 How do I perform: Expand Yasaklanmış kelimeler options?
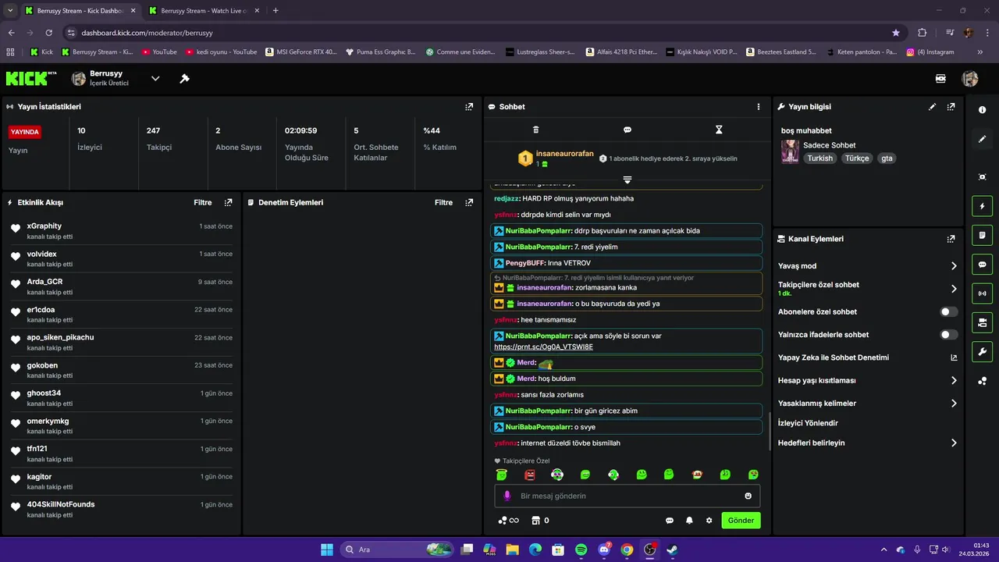tap(954, 404)
